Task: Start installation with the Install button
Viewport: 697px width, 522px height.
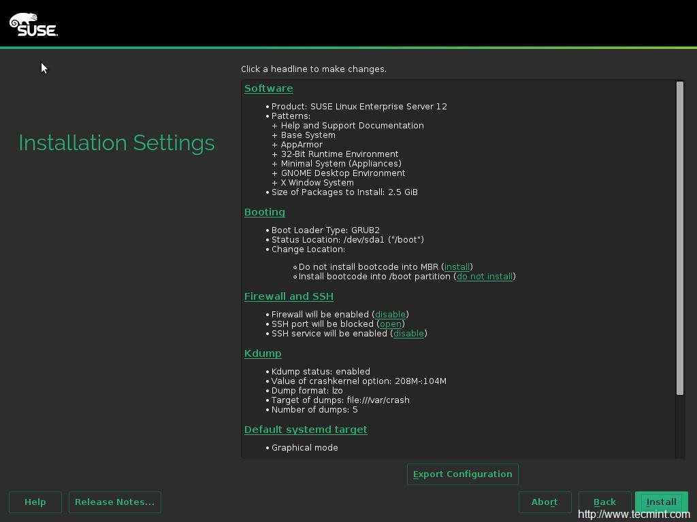Action: (x=662, y=502)
